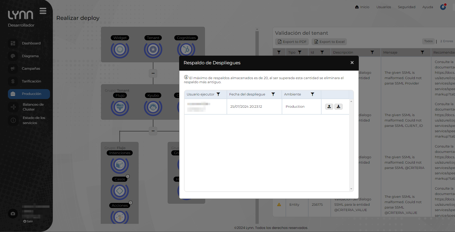Open the Fecha del despliegue filter
This screenshot has width=455, height=232.
(x=273, y=94)
